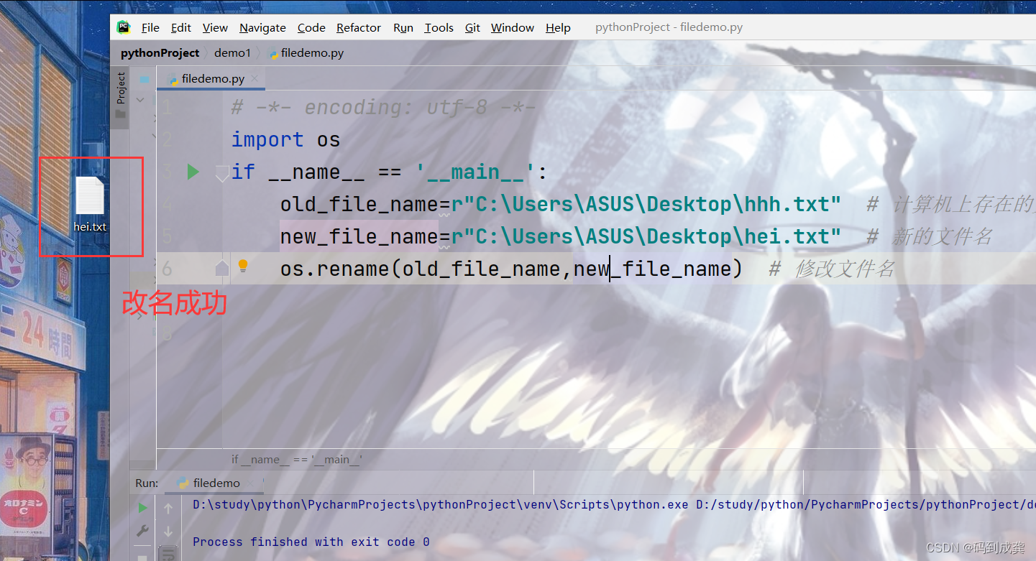Open the Refactor menu
Screen dimensions: 1036x561
point(358,27)
